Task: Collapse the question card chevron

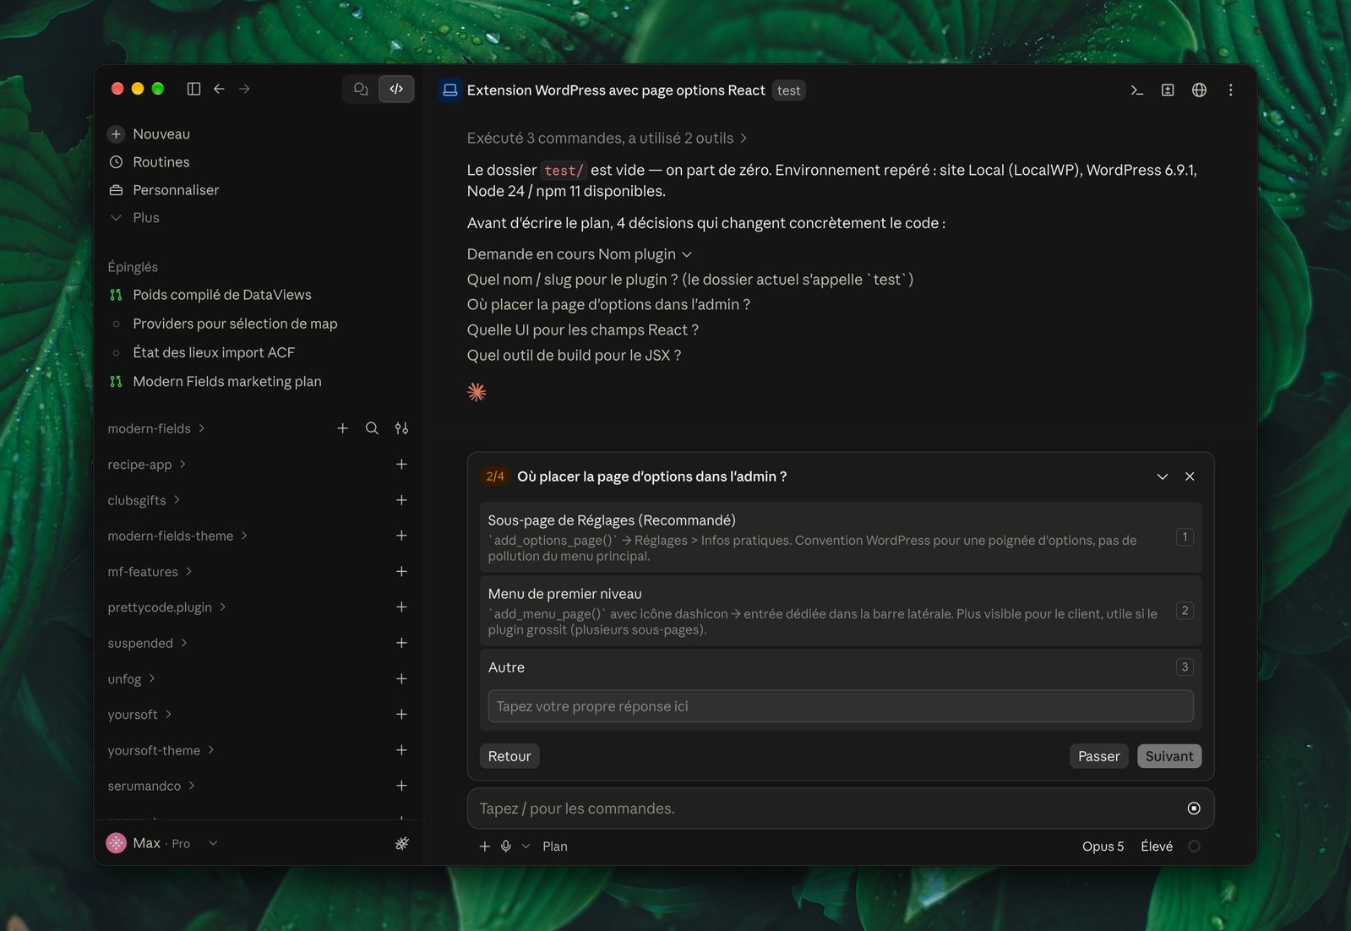Action: point(1162,476)
